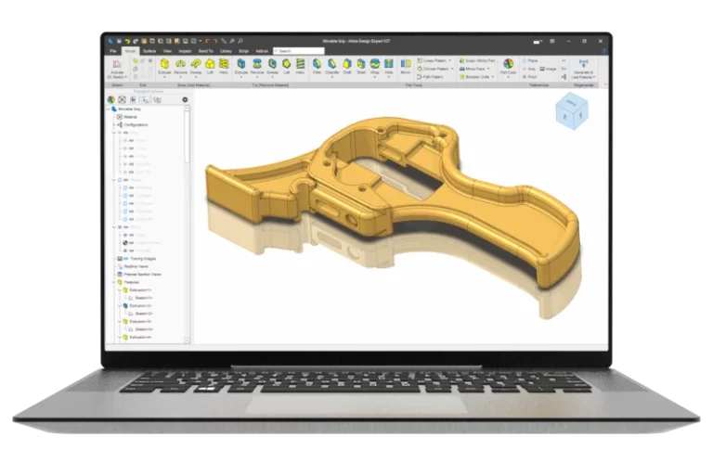The height and width of the screenshot is (475, 713).
Task: Open the Linear Pattern dropdown arrow
Action: (x=450, y=60)
